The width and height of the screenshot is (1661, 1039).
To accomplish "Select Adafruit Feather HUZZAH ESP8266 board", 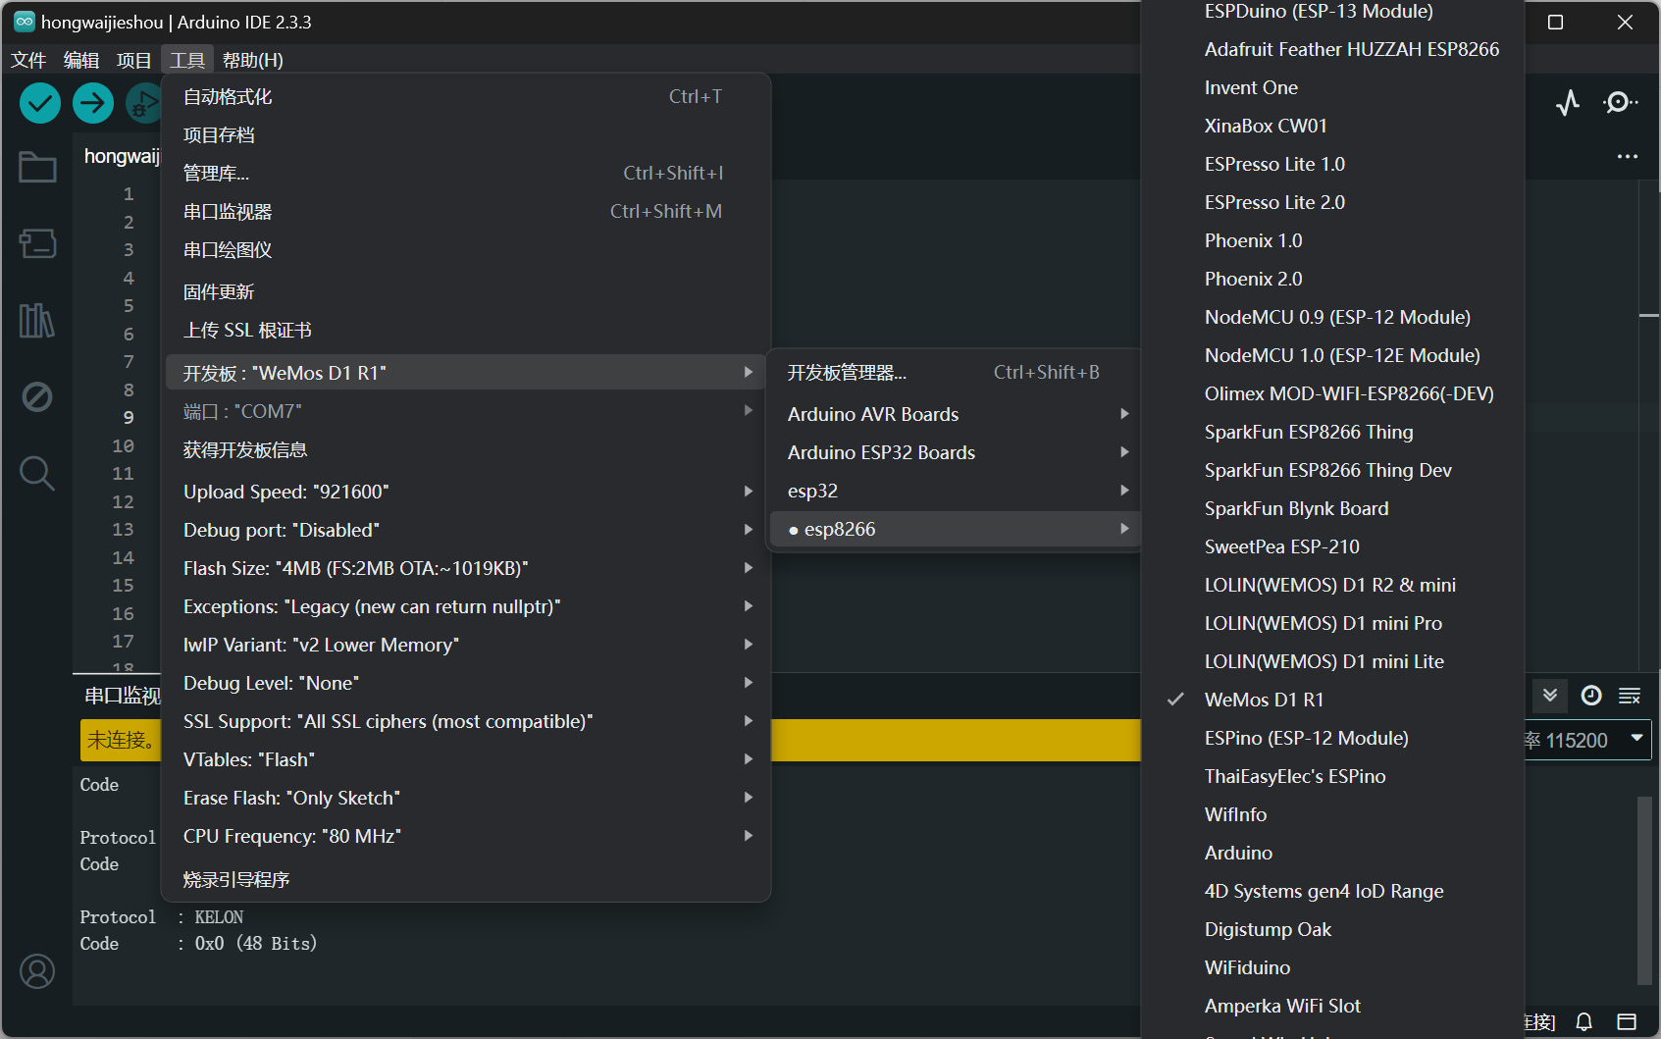I will [x=1332, y=49].
